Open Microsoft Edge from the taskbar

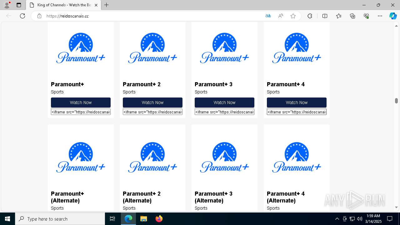tap(128, 219)
